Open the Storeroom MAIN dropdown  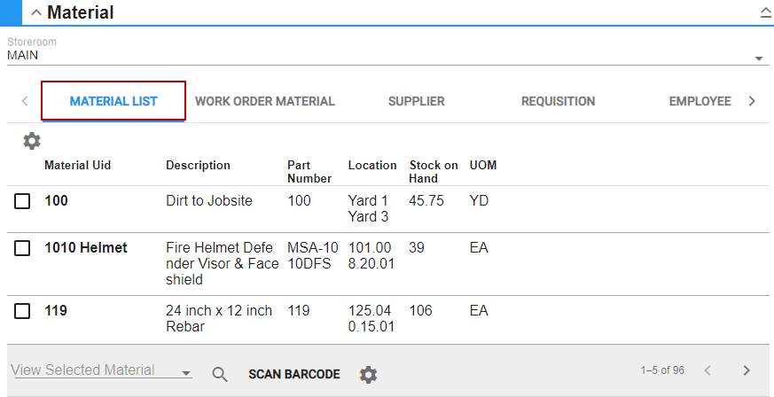click(x=758, y=58)
